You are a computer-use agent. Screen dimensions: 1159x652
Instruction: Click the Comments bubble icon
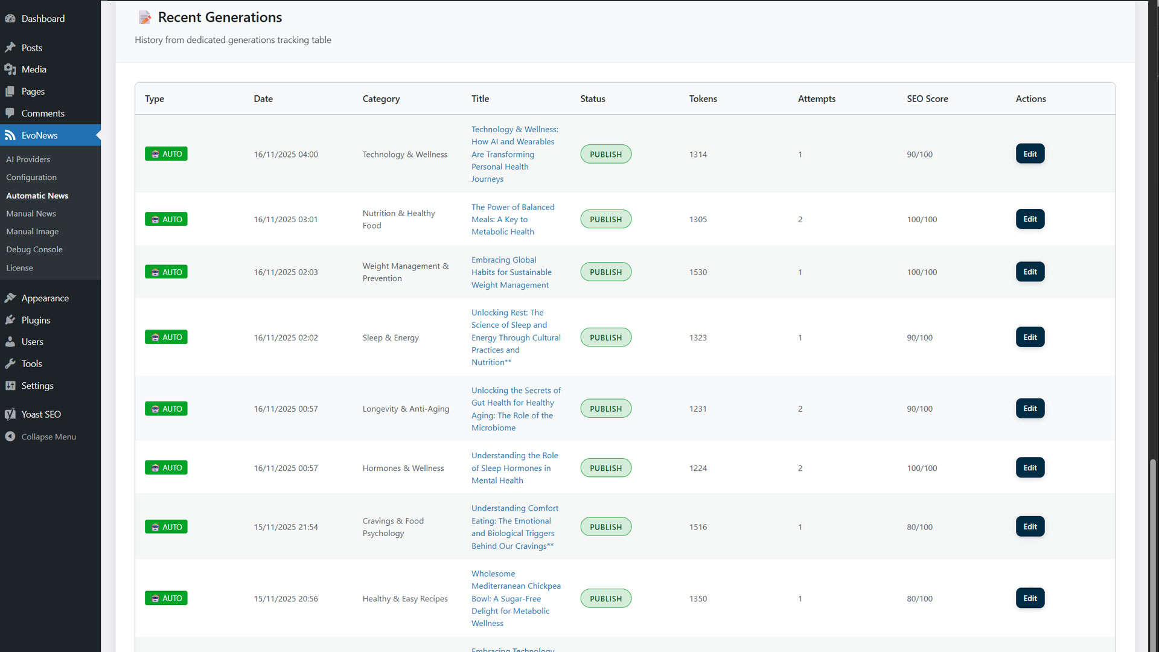click(x=10, y=113)
